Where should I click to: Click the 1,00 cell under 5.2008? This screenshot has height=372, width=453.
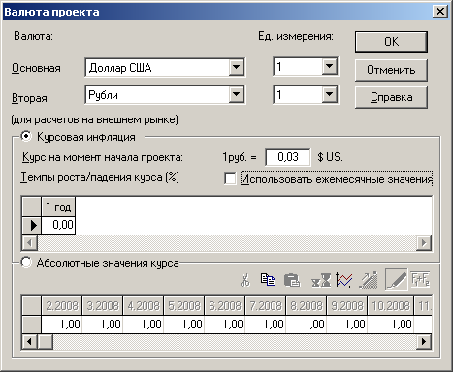tap(184, 324)
